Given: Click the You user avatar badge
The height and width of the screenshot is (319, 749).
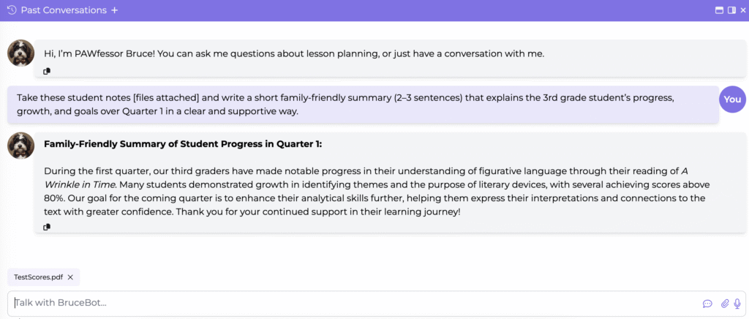Looking at the screenshot, I should click(x=732, y=100).
